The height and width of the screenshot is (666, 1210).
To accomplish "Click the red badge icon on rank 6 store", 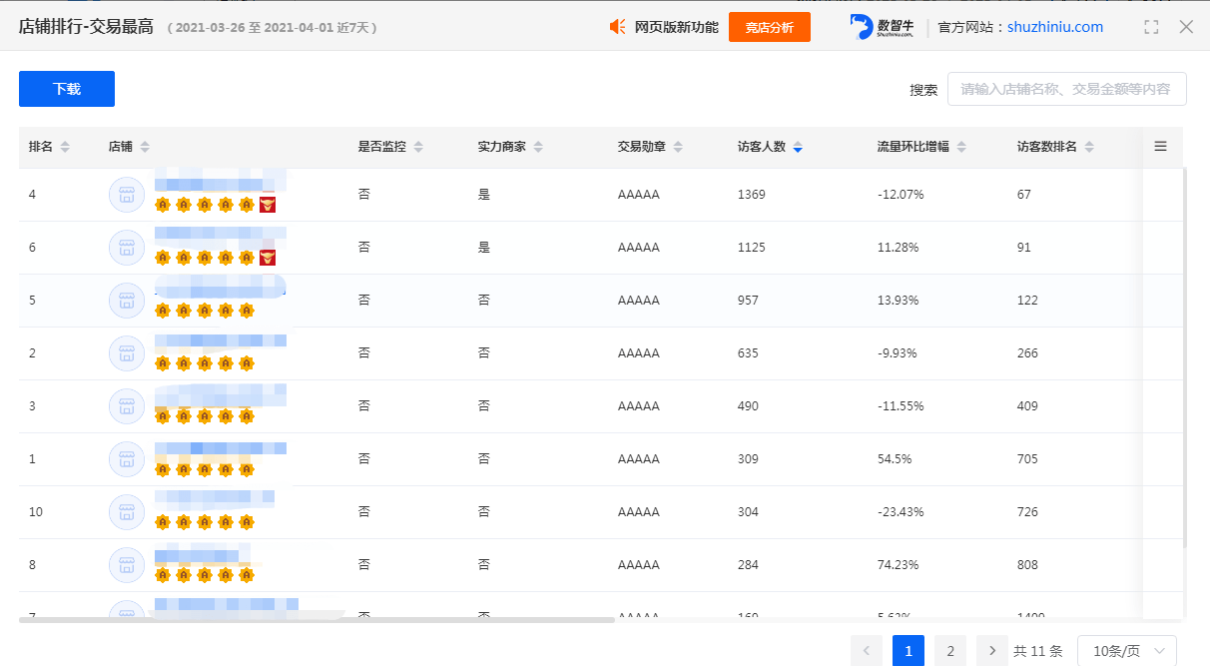I will (267, 258).
